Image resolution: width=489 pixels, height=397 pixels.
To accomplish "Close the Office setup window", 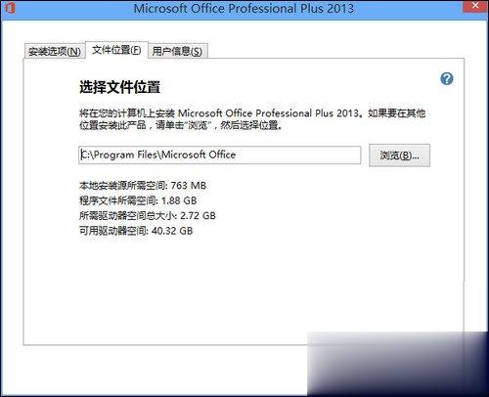I will [x=475, y=6].
